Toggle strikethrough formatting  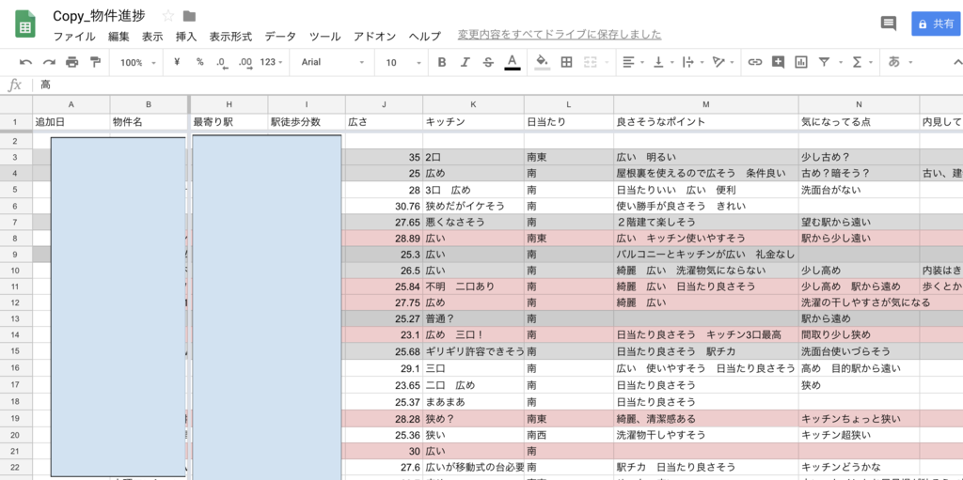click(x=488, y=62)
